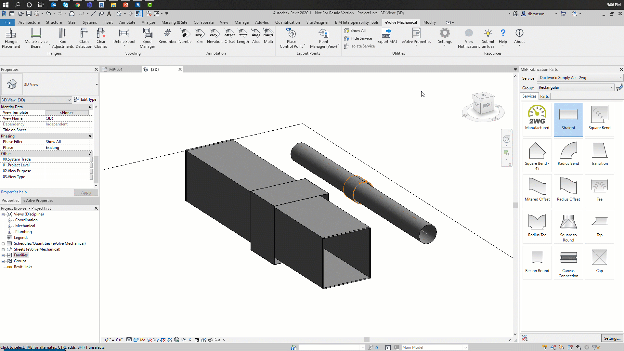Viewport: 624px width, 351px height.
Task: Expand the Families tree node
Action: tap(3, 255)
